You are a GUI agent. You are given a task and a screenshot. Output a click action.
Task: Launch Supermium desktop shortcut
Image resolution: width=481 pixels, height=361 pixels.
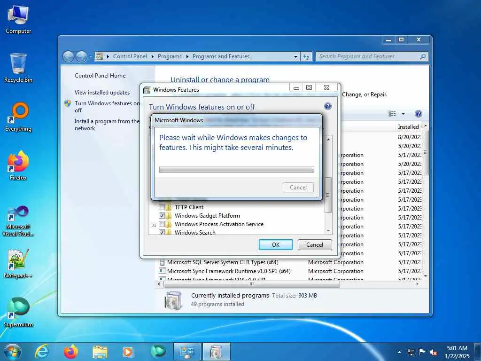tap(18, 312)
